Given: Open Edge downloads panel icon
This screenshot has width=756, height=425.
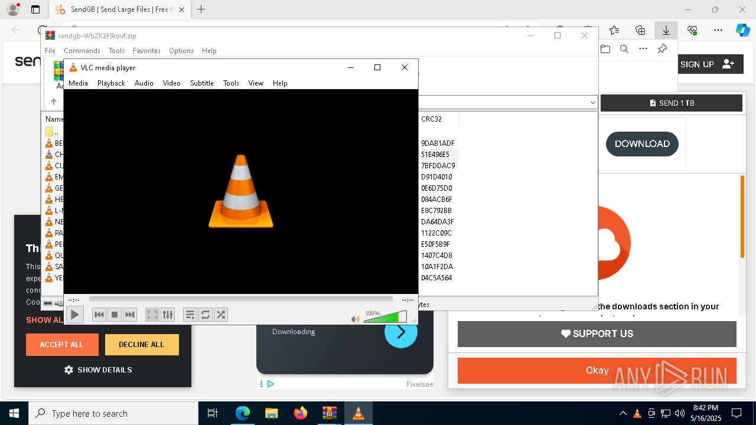Looking at the screenshot, I should click(x=666, y=30).
